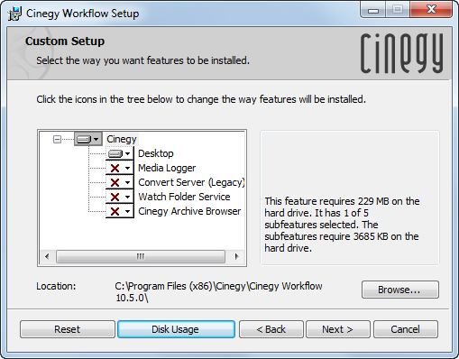Cancel the Cinegy Workflow setup
The width and height of the screenshot is (459, 359).
tap(406, 329)
